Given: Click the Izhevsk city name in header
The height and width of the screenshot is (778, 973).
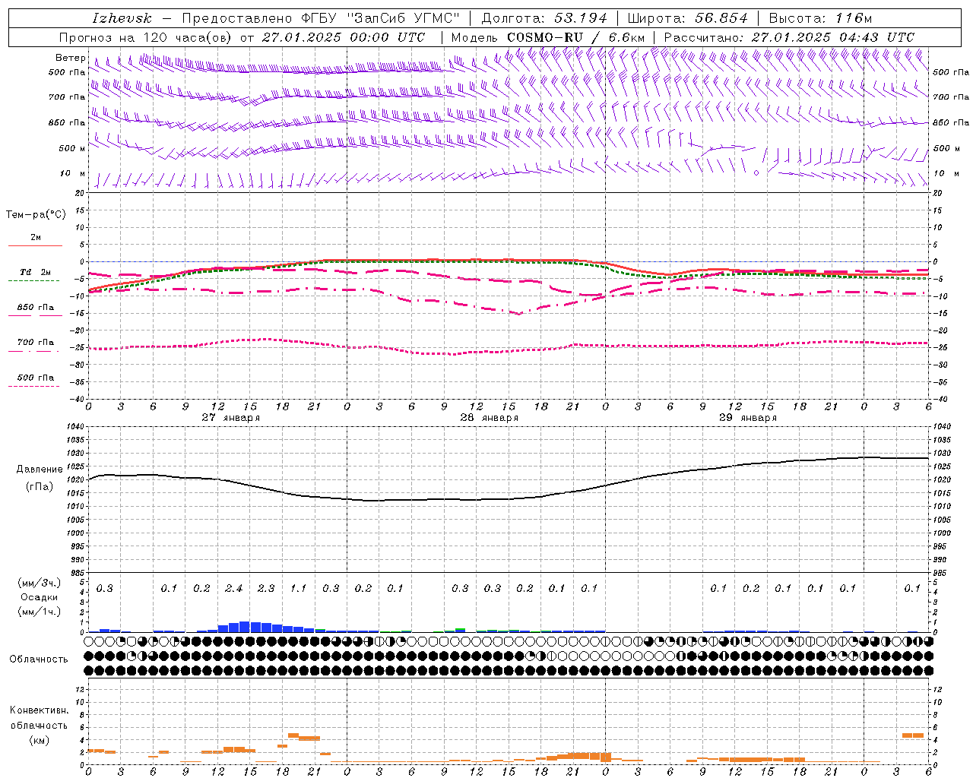Looking at the screenshot, I should click(x=122, y=18).
